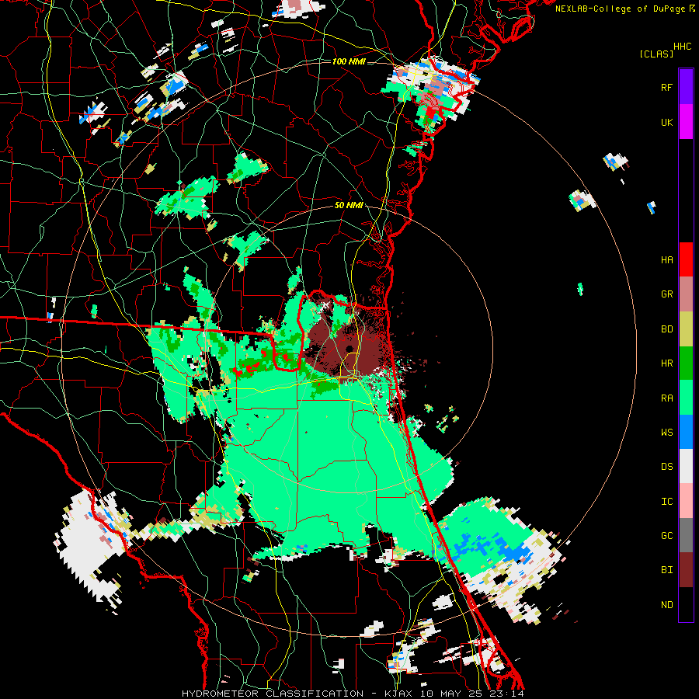The width and height of the screenshot is (699, 699).
Task: Click the HR dark green legend swatch
Action: tap(686, 363)
